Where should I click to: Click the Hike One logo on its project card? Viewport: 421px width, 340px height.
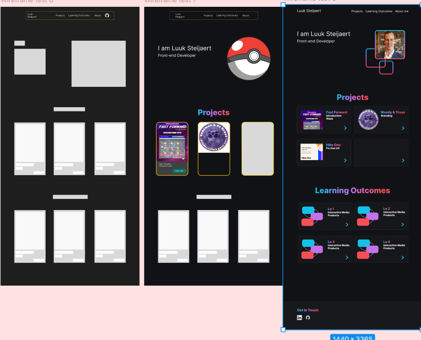[x=311, y=152]
